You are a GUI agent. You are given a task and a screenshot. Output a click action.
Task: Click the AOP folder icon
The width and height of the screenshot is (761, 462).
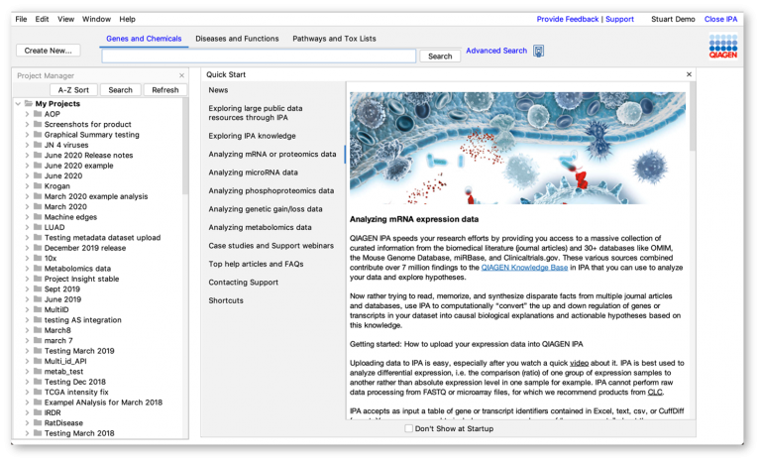click(38, 114)
